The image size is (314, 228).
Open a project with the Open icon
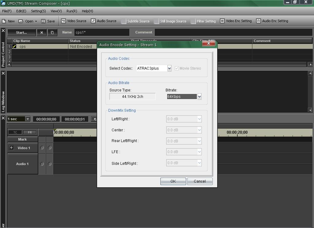(x=21, y=21)
